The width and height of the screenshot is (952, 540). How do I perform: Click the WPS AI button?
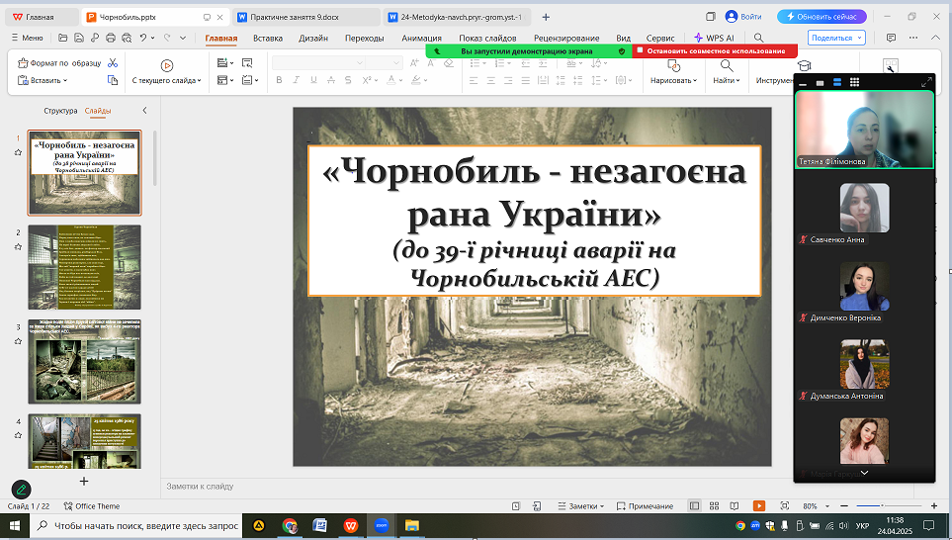[715, 38]
